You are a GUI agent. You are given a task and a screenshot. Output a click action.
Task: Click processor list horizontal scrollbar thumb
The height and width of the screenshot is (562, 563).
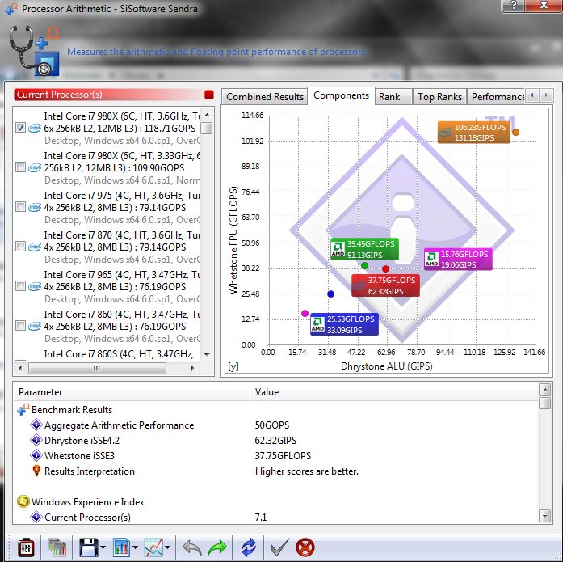click(97, 368)
